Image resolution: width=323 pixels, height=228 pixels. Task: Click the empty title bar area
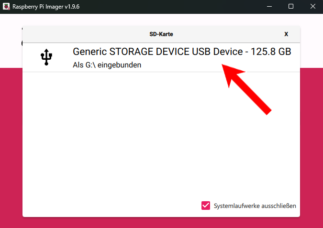coord(167,7)
